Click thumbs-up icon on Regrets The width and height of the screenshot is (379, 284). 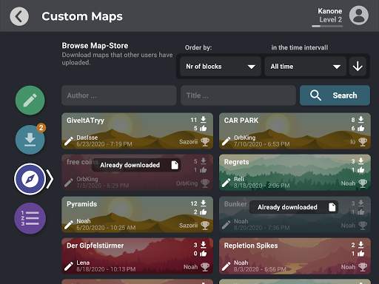point(360,170)
